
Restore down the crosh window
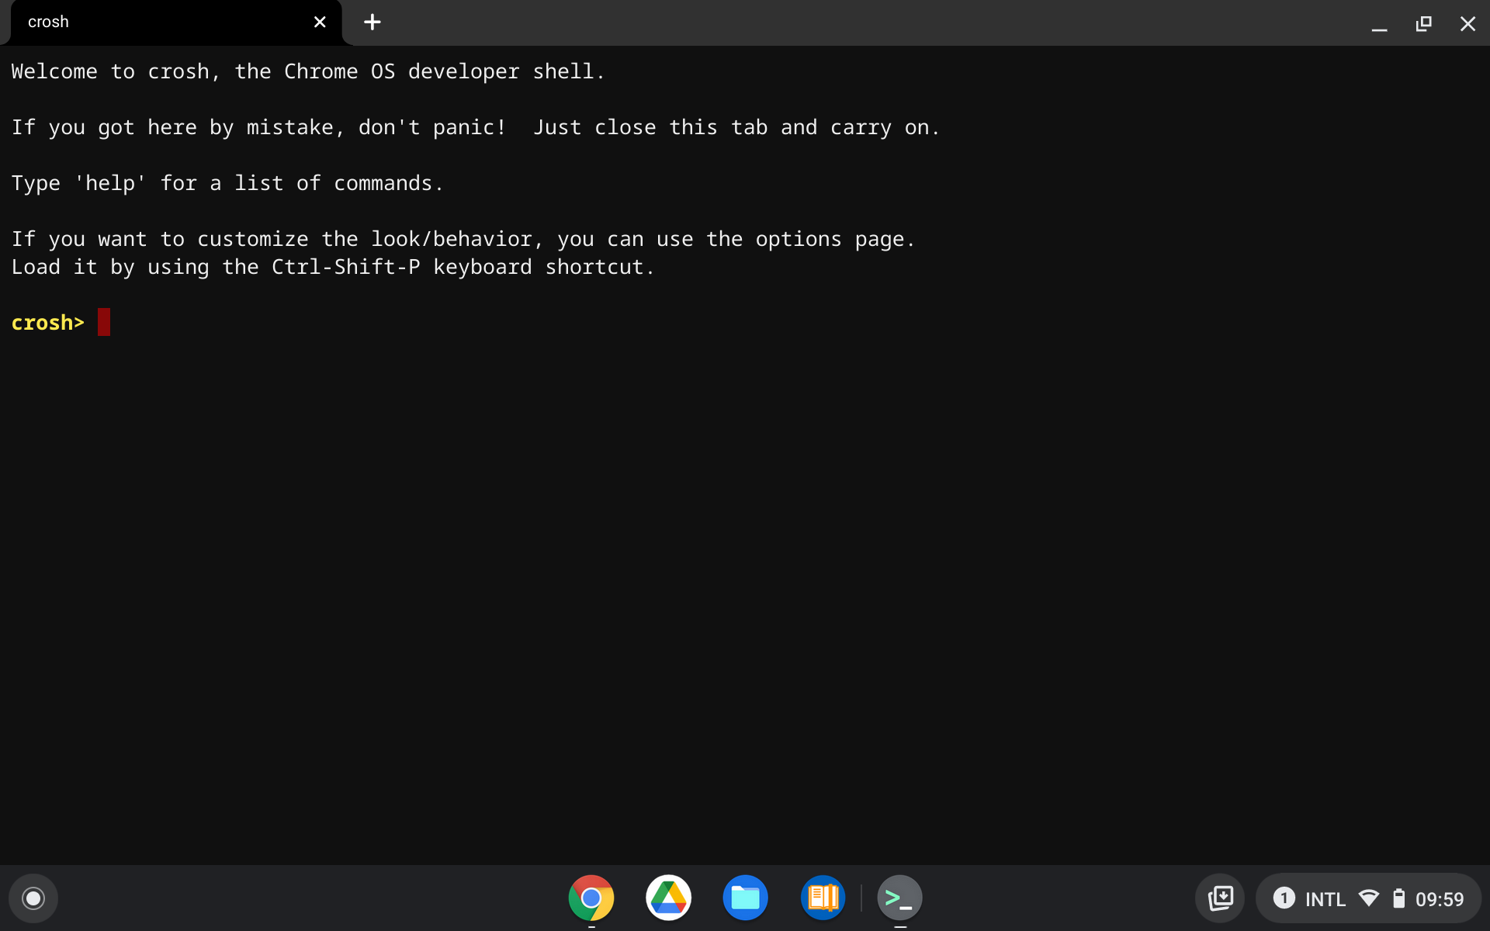coord(1423,23)
